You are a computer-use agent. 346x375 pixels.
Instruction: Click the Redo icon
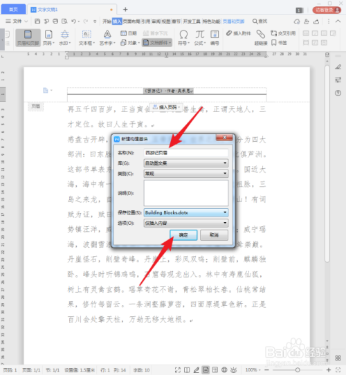coord(85,21)
